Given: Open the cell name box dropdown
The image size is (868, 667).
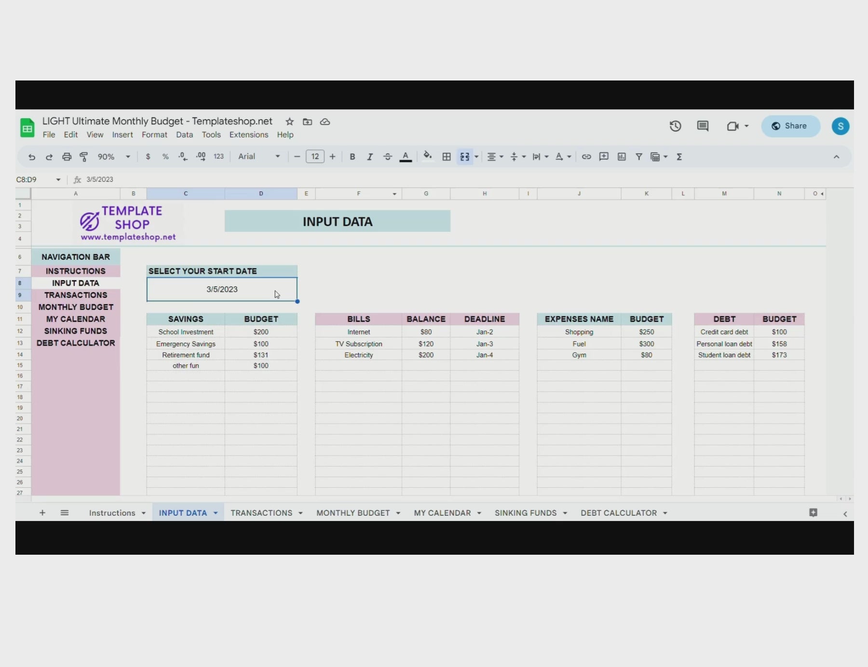Looking at the screenshot, I should 58,180.
